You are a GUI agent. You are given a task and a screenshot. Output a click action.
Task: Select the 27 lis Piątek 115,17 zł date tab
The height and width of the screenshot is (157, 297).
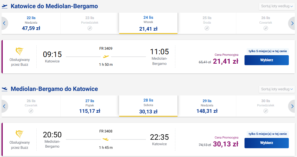[90, 106]
